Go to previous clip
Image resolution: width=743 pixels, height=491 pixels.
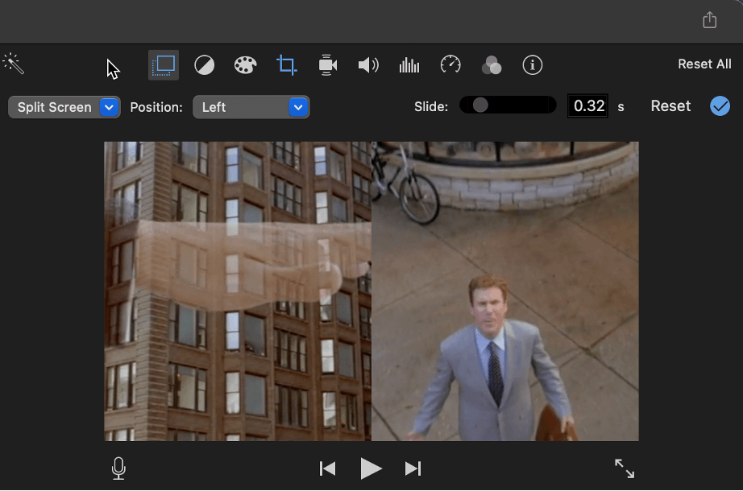[x=327, y=468]
